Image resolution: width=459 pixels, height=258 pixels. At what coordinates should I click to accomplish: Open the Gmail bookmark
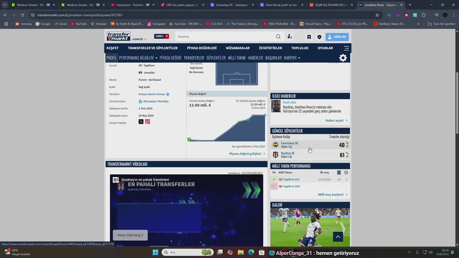(60, 24)
